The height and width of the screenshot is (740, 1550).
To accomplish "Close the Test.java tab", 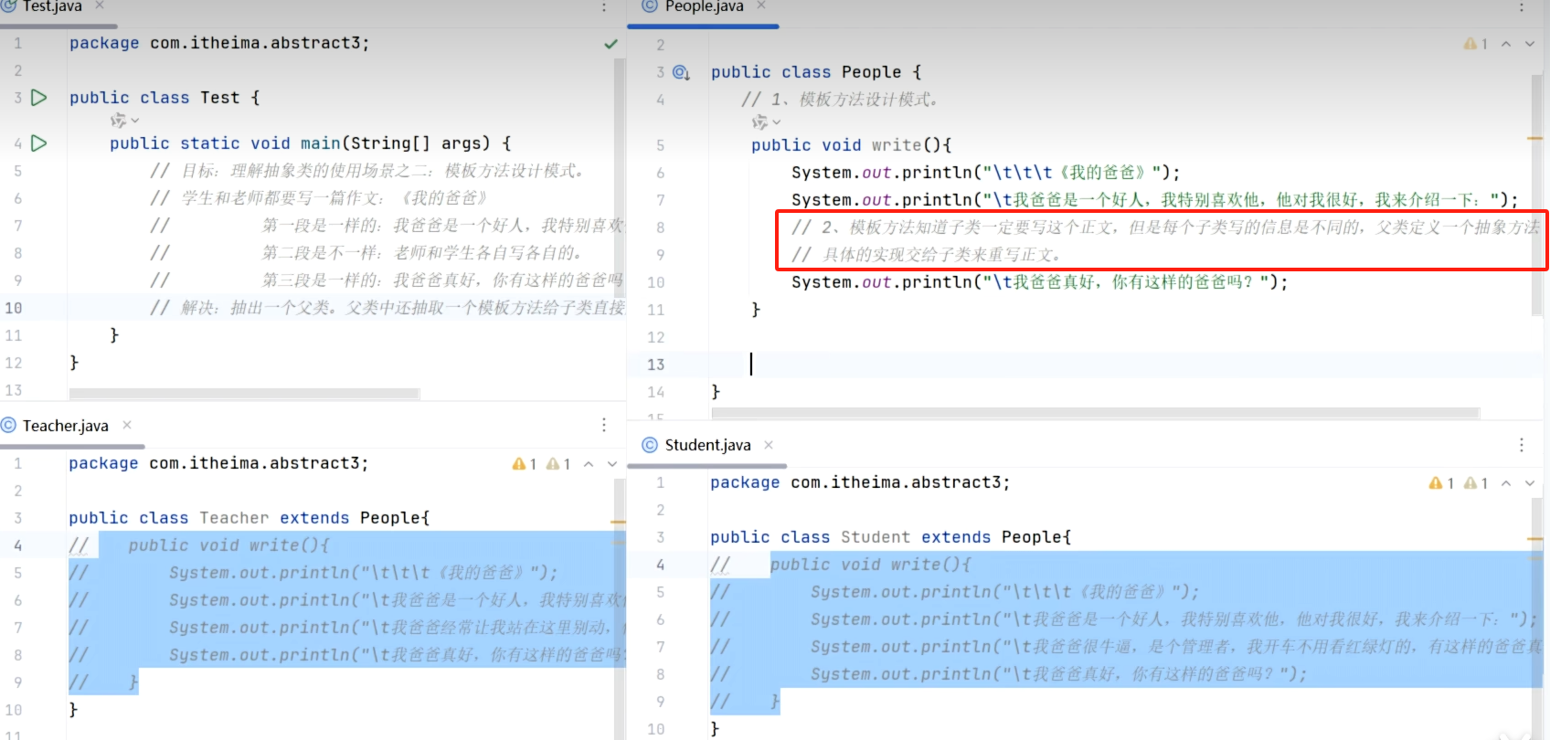I will point(100,5).
